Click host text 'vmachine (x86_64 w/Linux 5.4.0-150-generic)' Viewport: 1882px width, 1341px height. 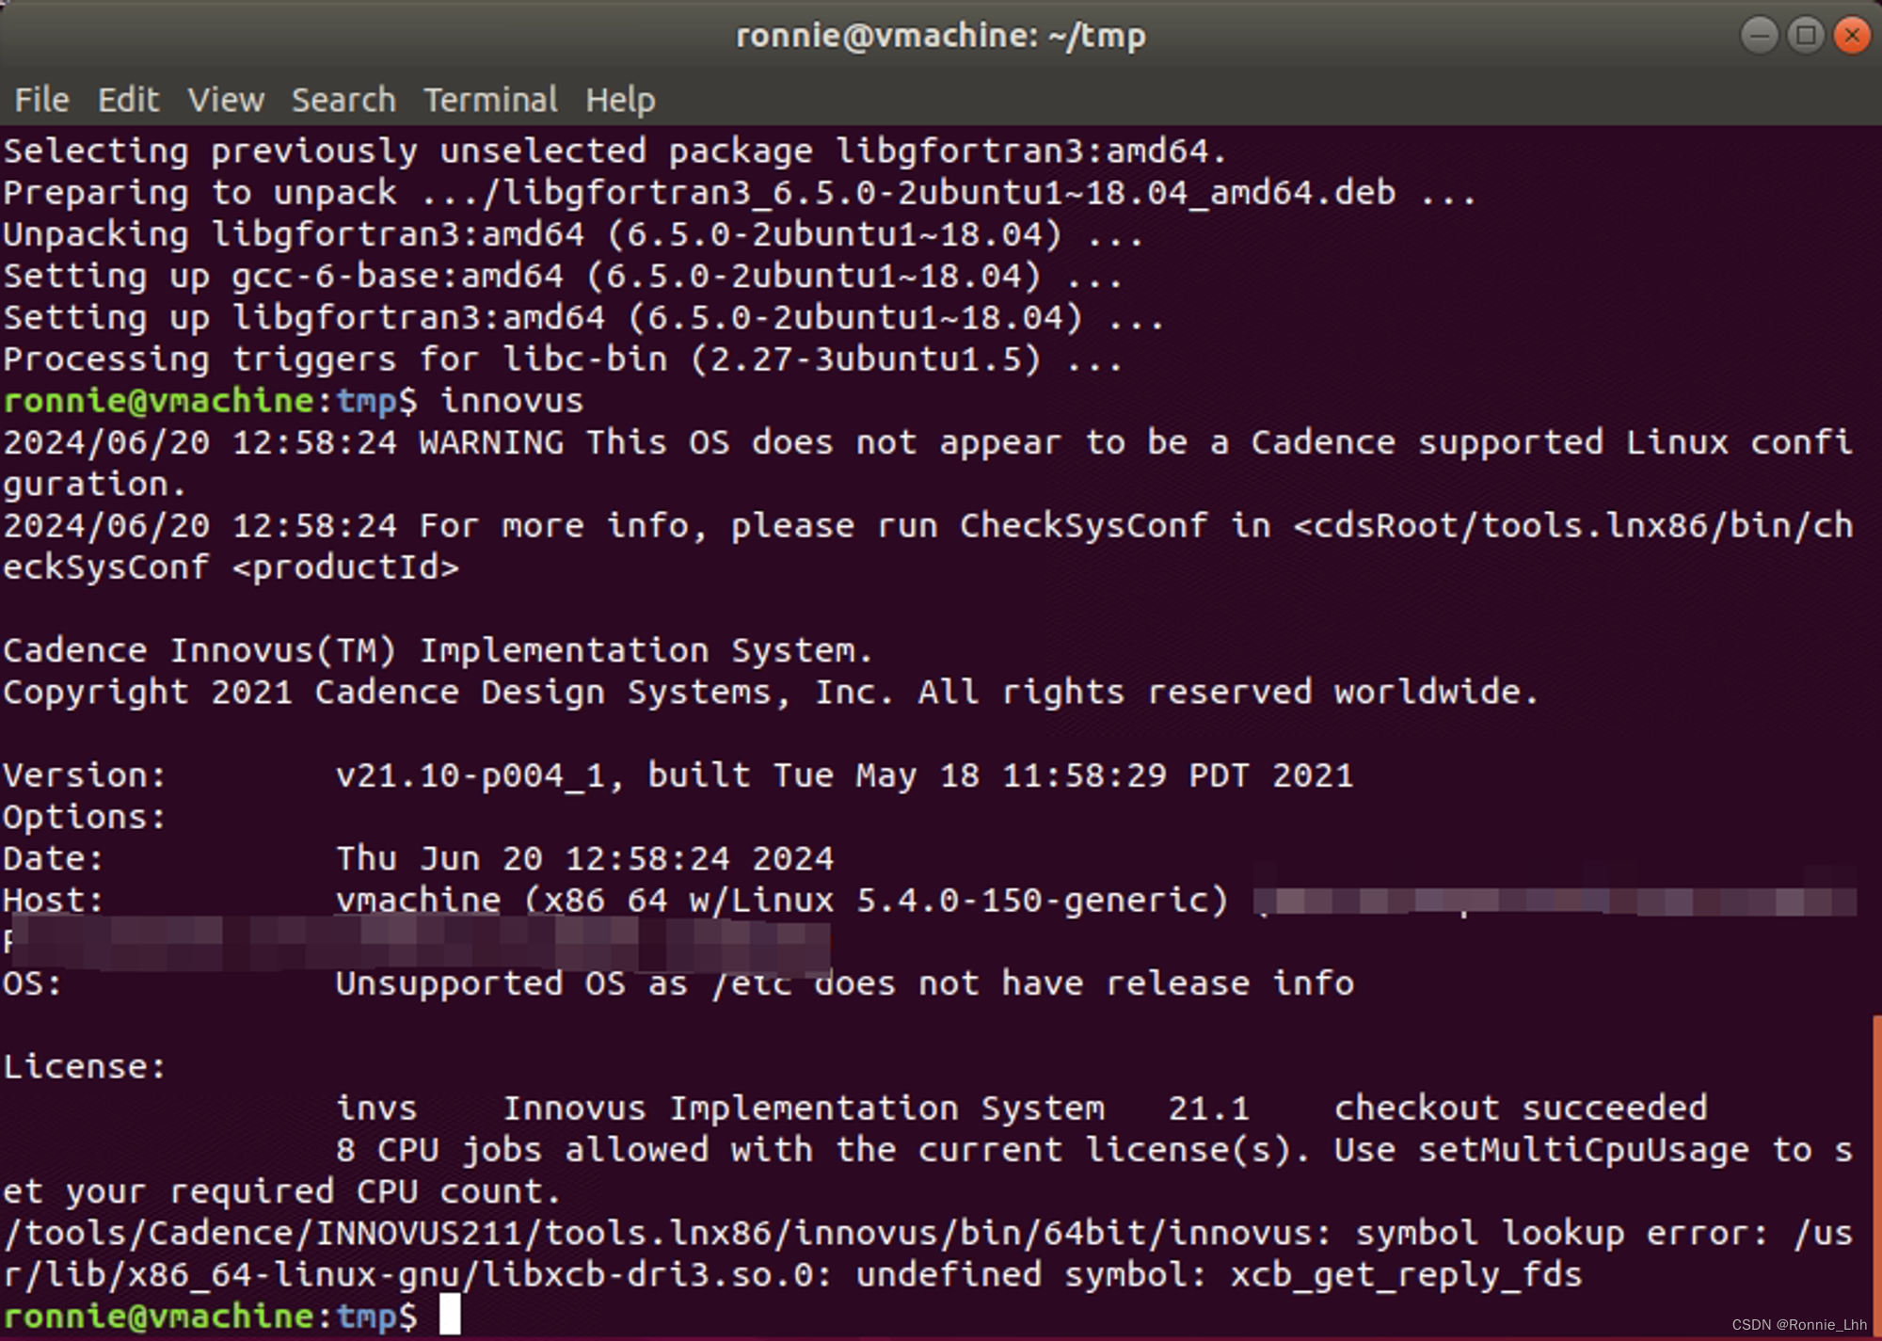tap(782, 900)
